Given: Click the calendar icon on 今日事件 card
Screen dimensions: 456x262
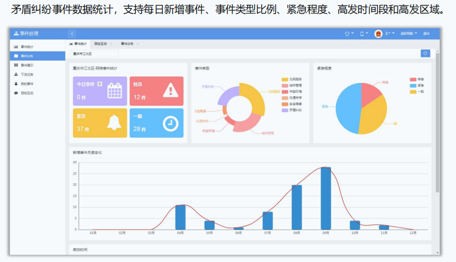Looking at the screenshot, I should [x=115, y=90].
